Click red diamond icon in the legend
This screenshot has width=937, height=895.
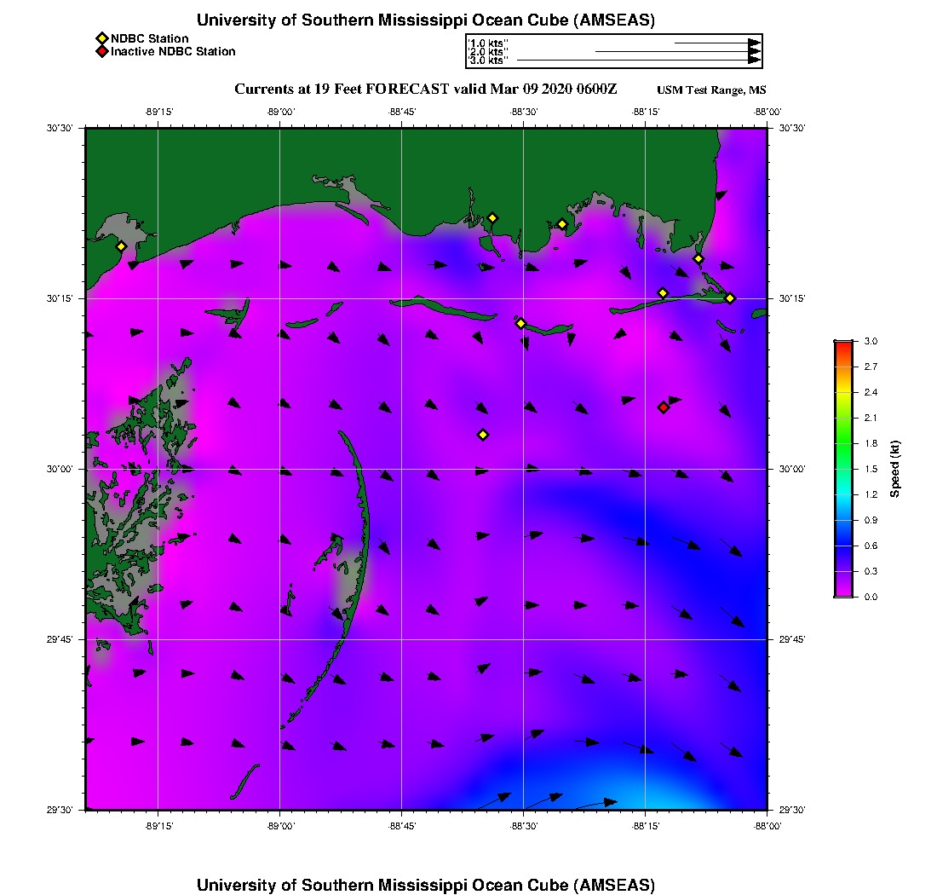[102, 51]
